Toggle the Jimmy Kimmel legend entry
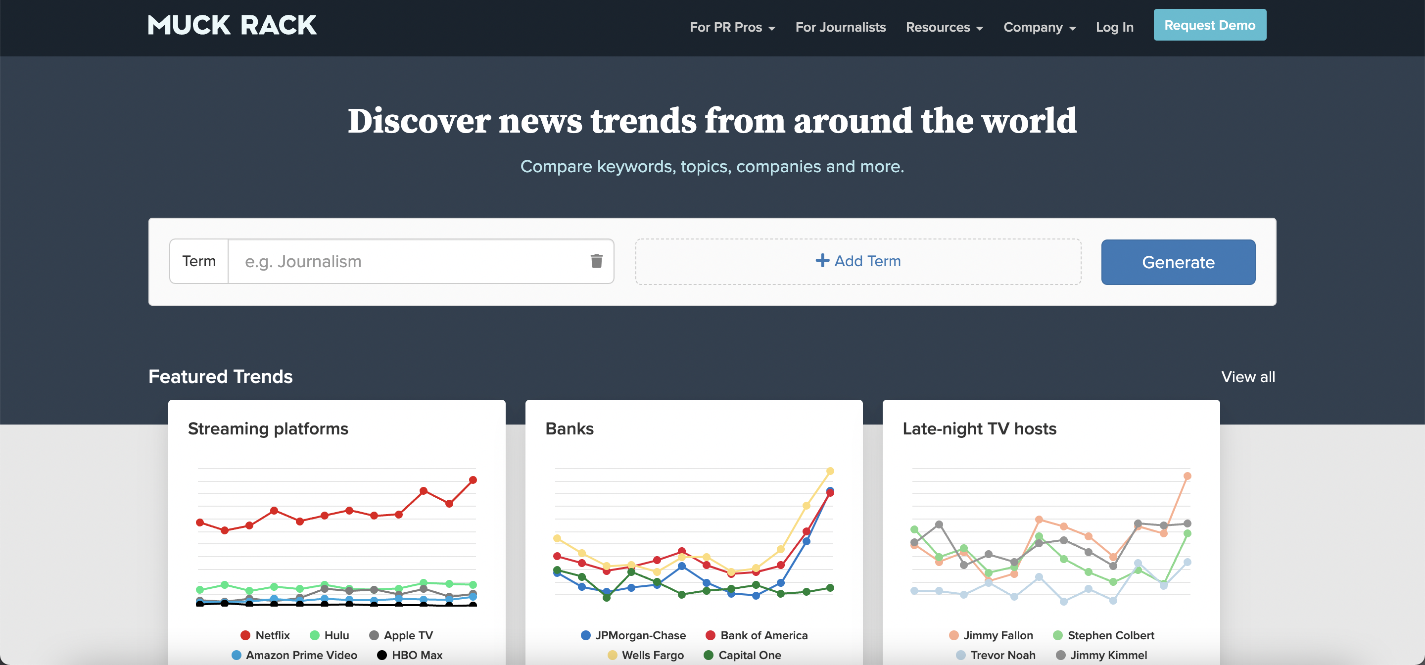The width and height of the screenshot is (1425, 665). (1101, 655)
